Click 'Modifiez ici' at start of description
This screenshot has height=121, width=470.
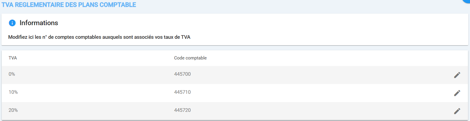point(21,37)
